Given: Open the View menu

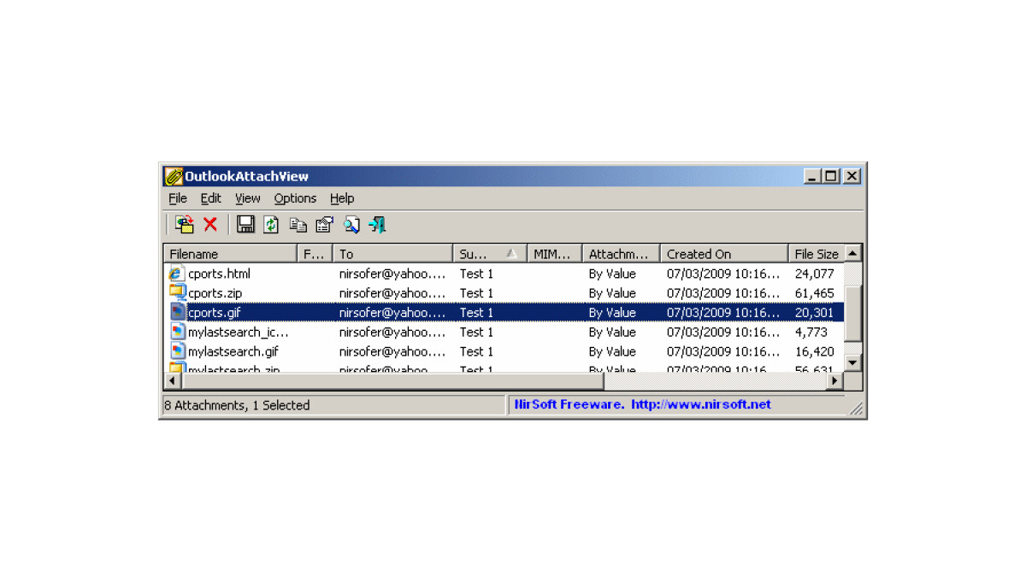Looking at the screenshot, I should pos(248,198).
